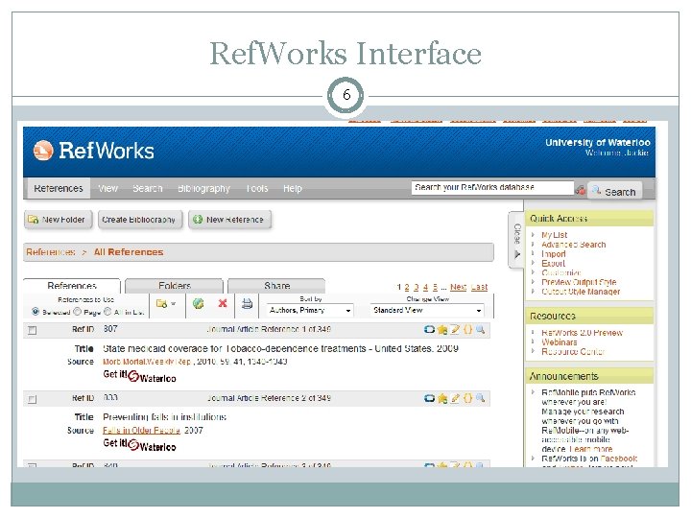This screenshot has height=518, width=691.
Task: Go to page 2 of references
Action: click(x=407, y=287)
